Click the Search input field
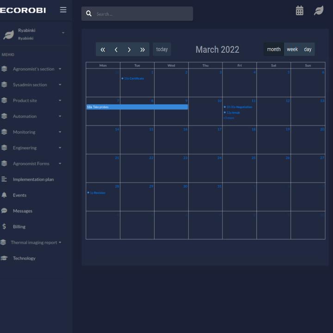This screenshot has height=333, width=333. 142,14
